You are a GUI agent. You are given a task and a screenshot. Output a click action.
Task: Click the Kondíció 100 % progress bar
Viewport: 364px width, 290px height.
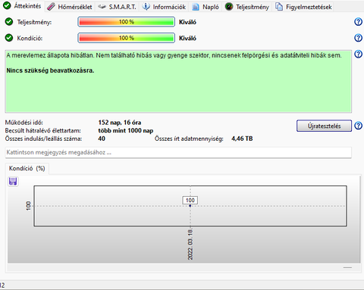pyautogui.click(x=126, y=38)
